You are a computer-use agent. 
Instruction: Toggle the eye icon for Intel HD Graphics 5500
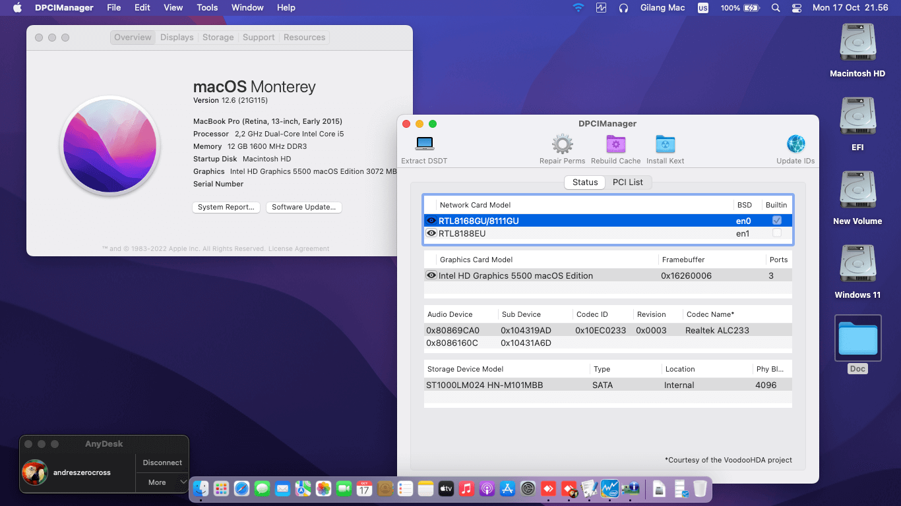coord(432,275)
